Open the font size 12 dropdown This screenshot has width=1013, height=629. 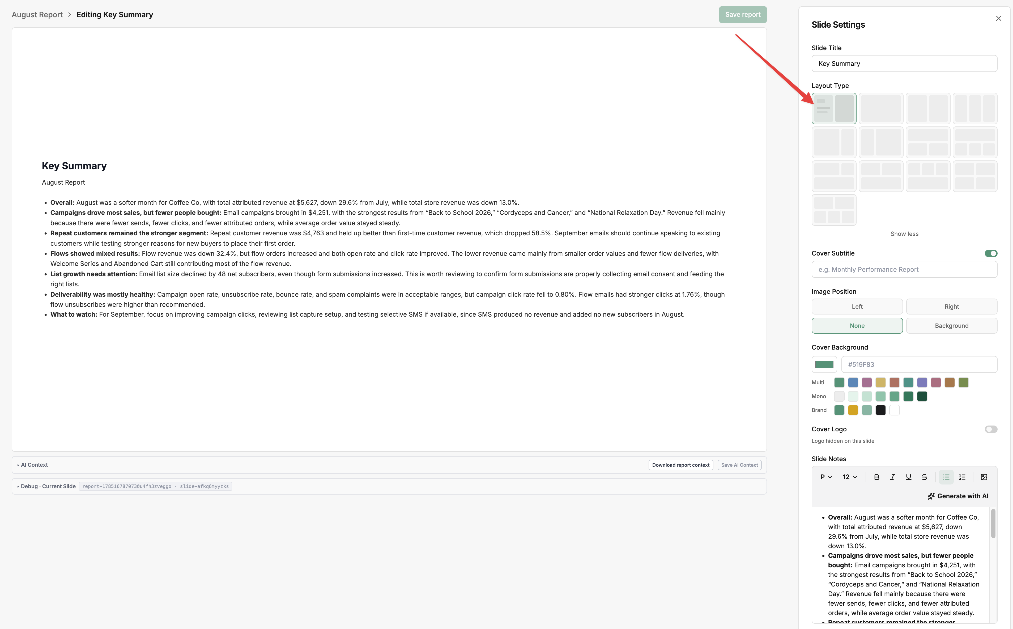pyautogui.click(x=850, y=477)
